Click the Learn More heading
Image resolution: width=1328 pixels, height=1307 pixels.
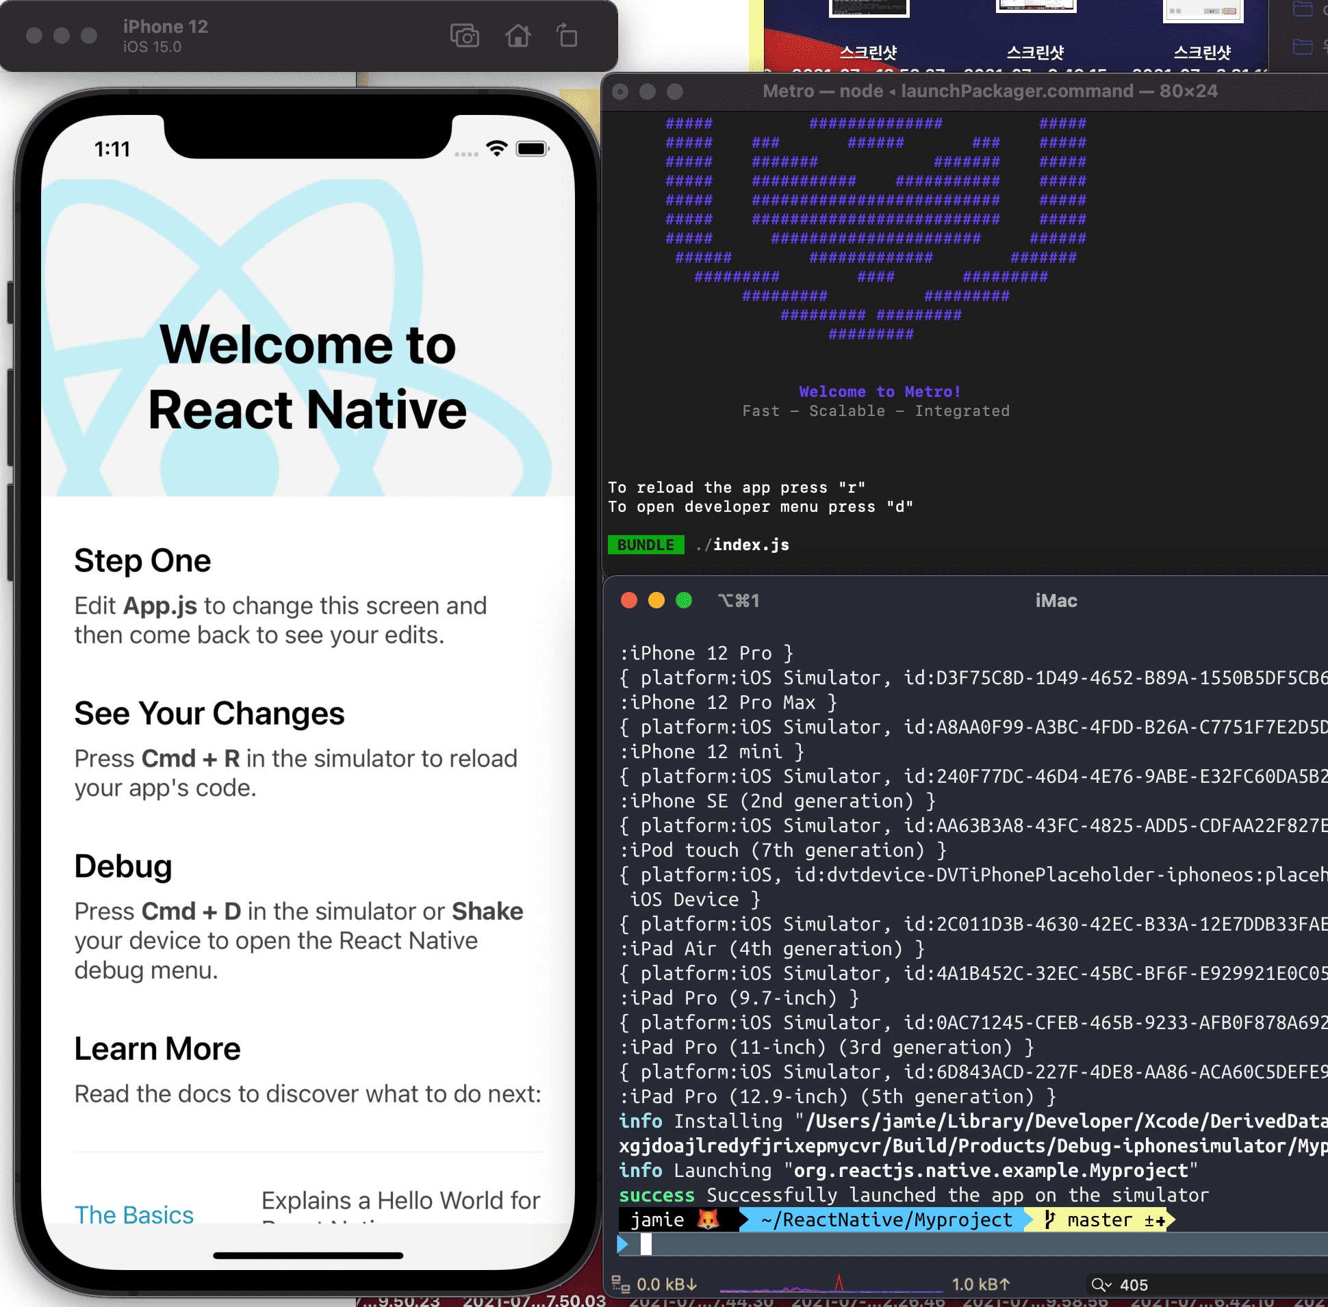coord(157,1048)
